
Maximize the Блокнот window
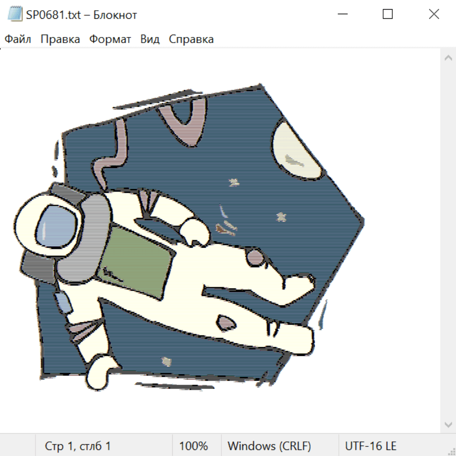(x=388, y=15)
